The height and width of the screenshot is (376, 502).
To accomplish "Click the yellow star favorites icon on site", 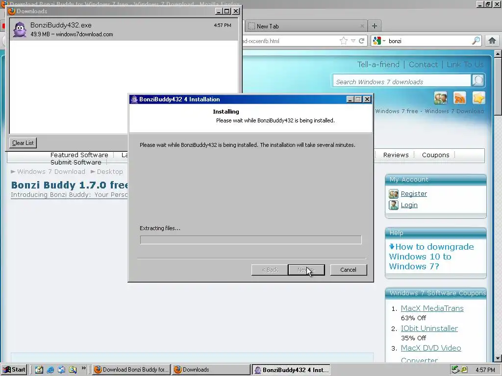I will click(478, 98).
